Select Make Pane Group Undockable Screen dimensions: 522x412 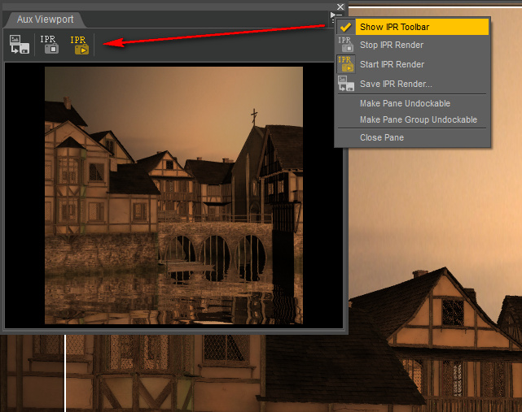[x=418, y=119]
